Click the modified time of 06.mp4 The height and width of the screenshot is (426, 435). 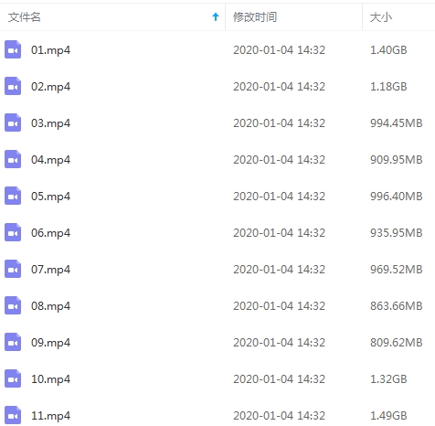pos(279,233)
